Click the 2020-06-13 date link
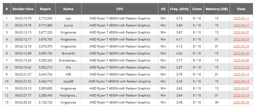The image size is (256, 111). pyautogui.click(x=241, y=81)
